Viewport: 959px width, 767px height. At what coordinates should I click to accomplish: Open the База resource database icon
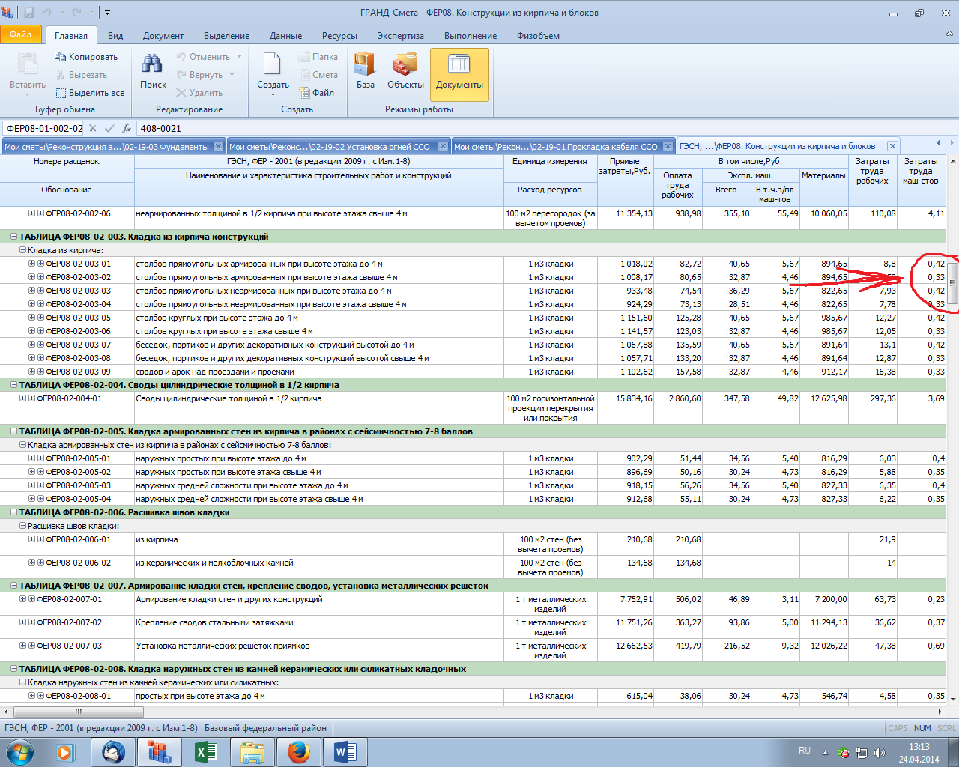[365, 71]
